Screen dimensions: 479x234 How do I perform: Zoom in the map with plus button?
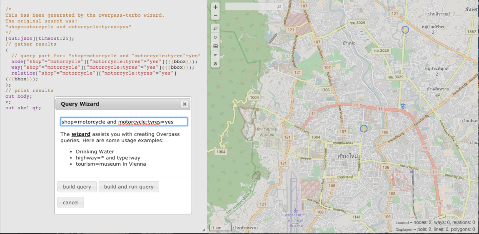215,7
